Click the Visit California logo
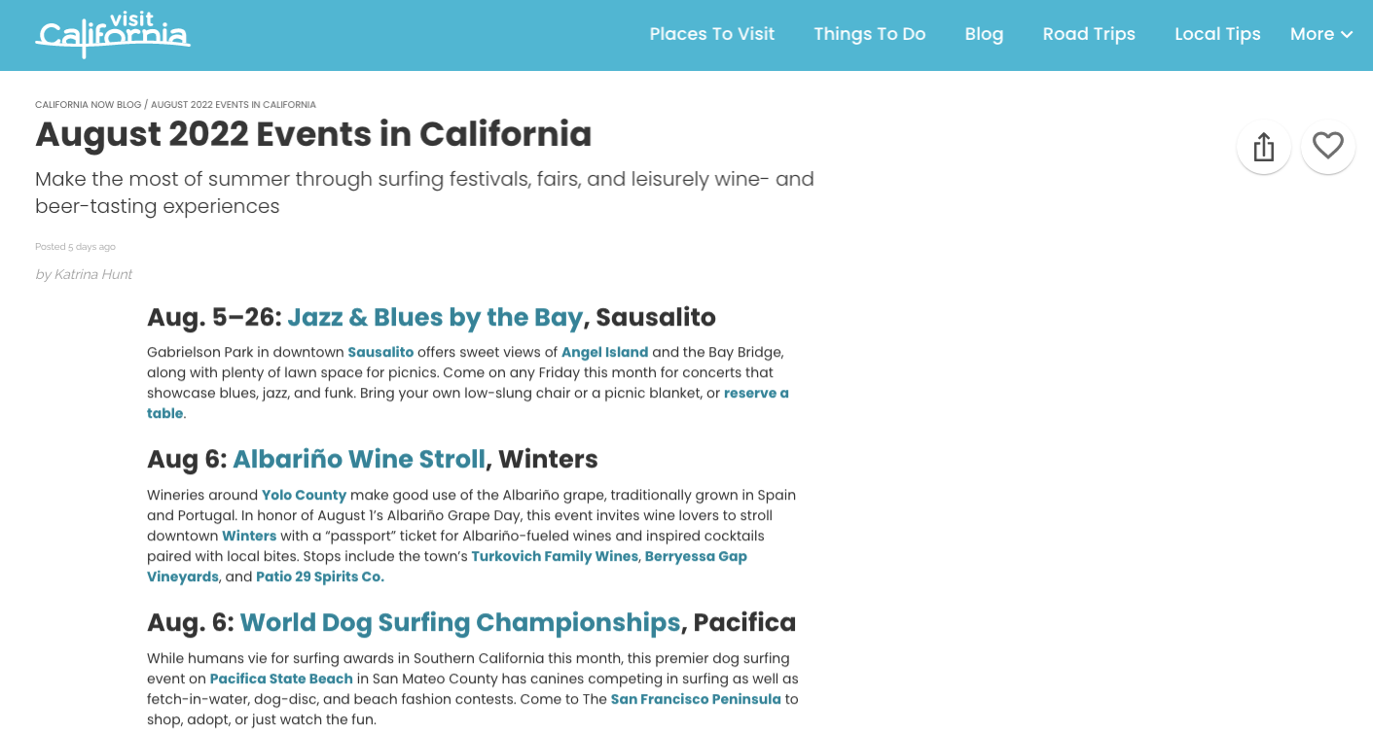The image size is (1373, 730). point(113,34)
